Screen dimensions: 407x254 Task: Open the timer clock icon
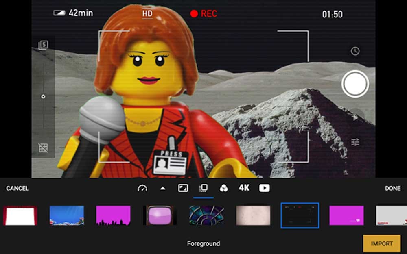click(x=354, y=50)
